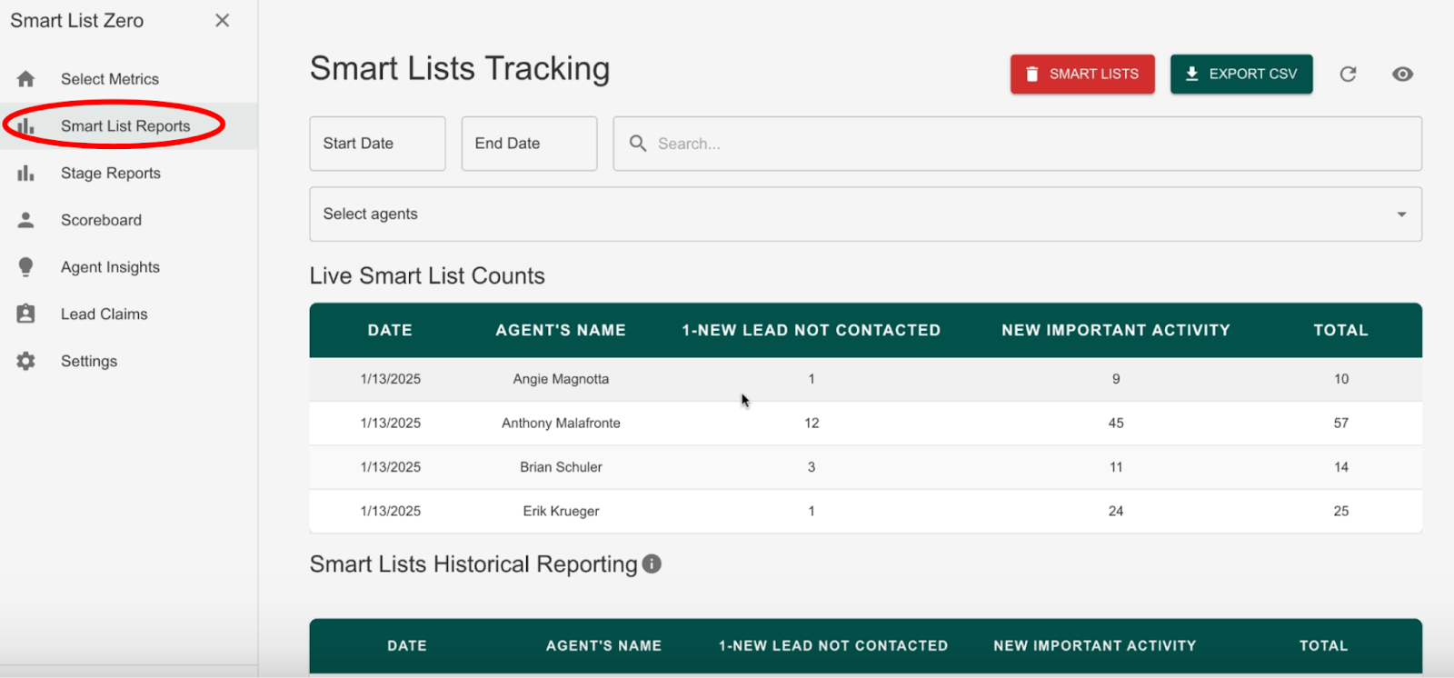
Task: Click Angie Magnotta's total 10
Action: (x=1341, y=379)
